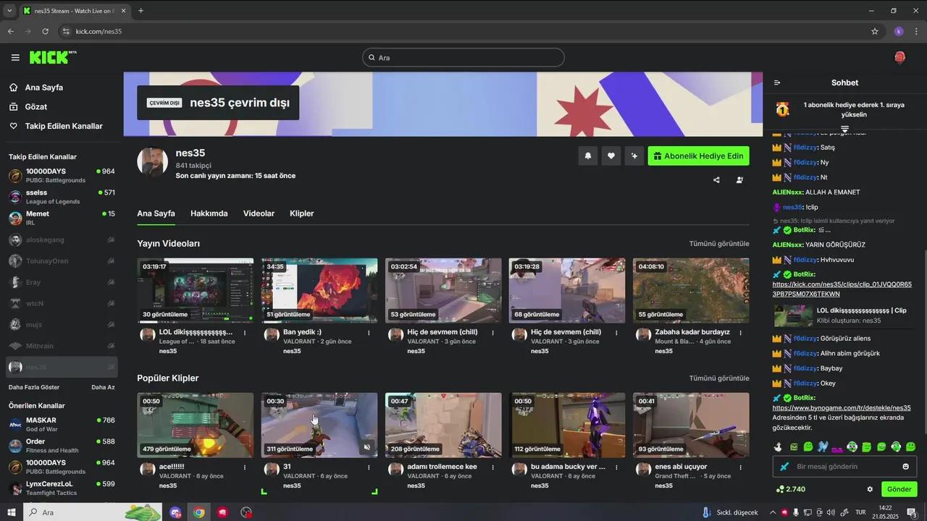Image resolution: width=927 pixels, height=521 pixels.
Task: Click the heart follow button for nes35
Action: click(x=611, y=156)
